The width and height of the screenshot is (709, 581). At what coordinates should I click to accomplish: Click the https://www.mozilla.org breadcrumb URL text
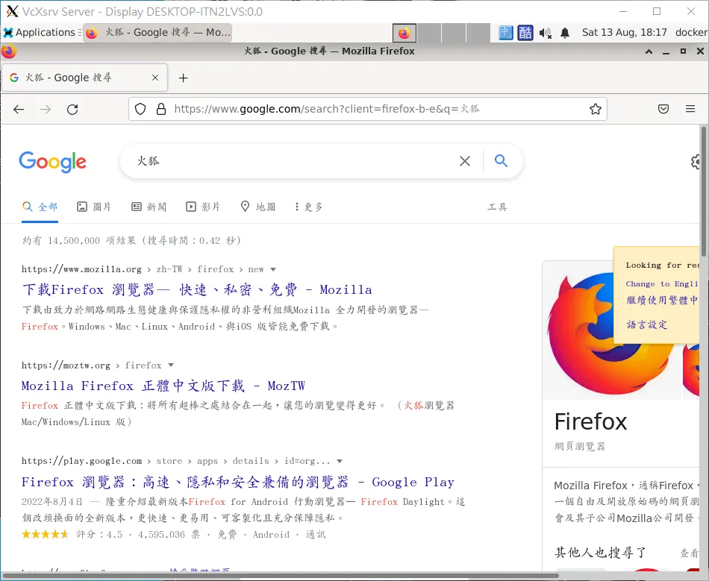point(81,269)
